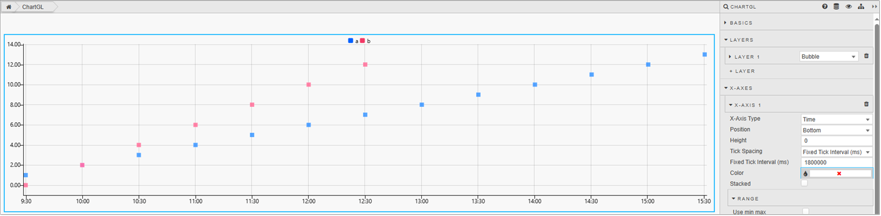The width and height of the screenshot is (881, 216).
Task: Tick the Use min max checkbox
Action: [805, 211]
